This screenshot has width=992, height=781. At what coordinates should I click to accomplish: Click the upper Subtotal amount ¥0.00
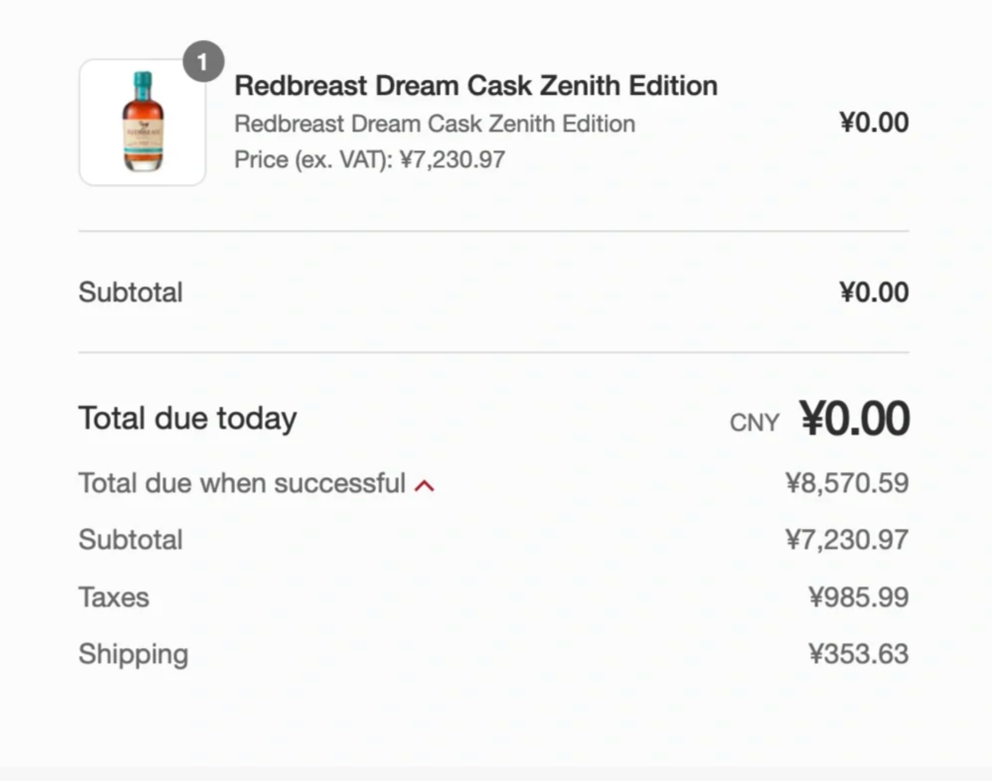tap(874, 292)
